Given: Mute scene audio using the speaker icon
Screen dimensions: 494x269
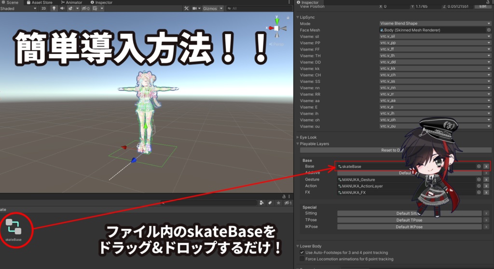Looking at the screenshot, I should (x=62, y=9).
